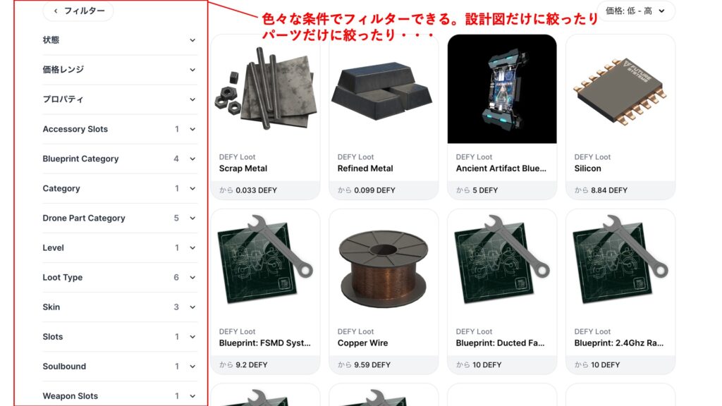Expand the 価格レンジ filter section
Image resolution: width=722 pixels, height=406 pixels.
click(x=120, y=70)
